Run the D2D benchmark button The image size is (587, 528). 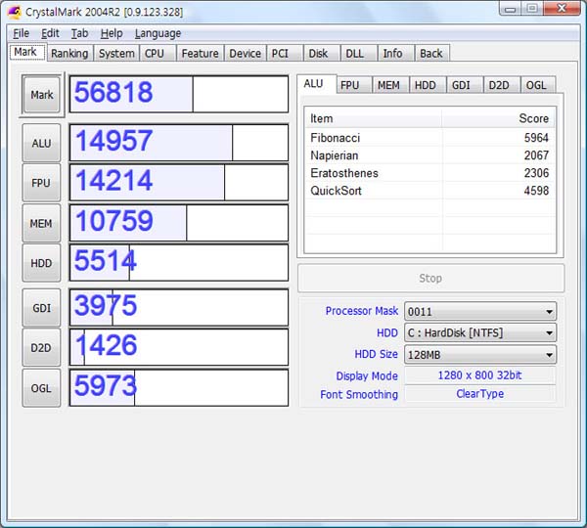(41, 348)
